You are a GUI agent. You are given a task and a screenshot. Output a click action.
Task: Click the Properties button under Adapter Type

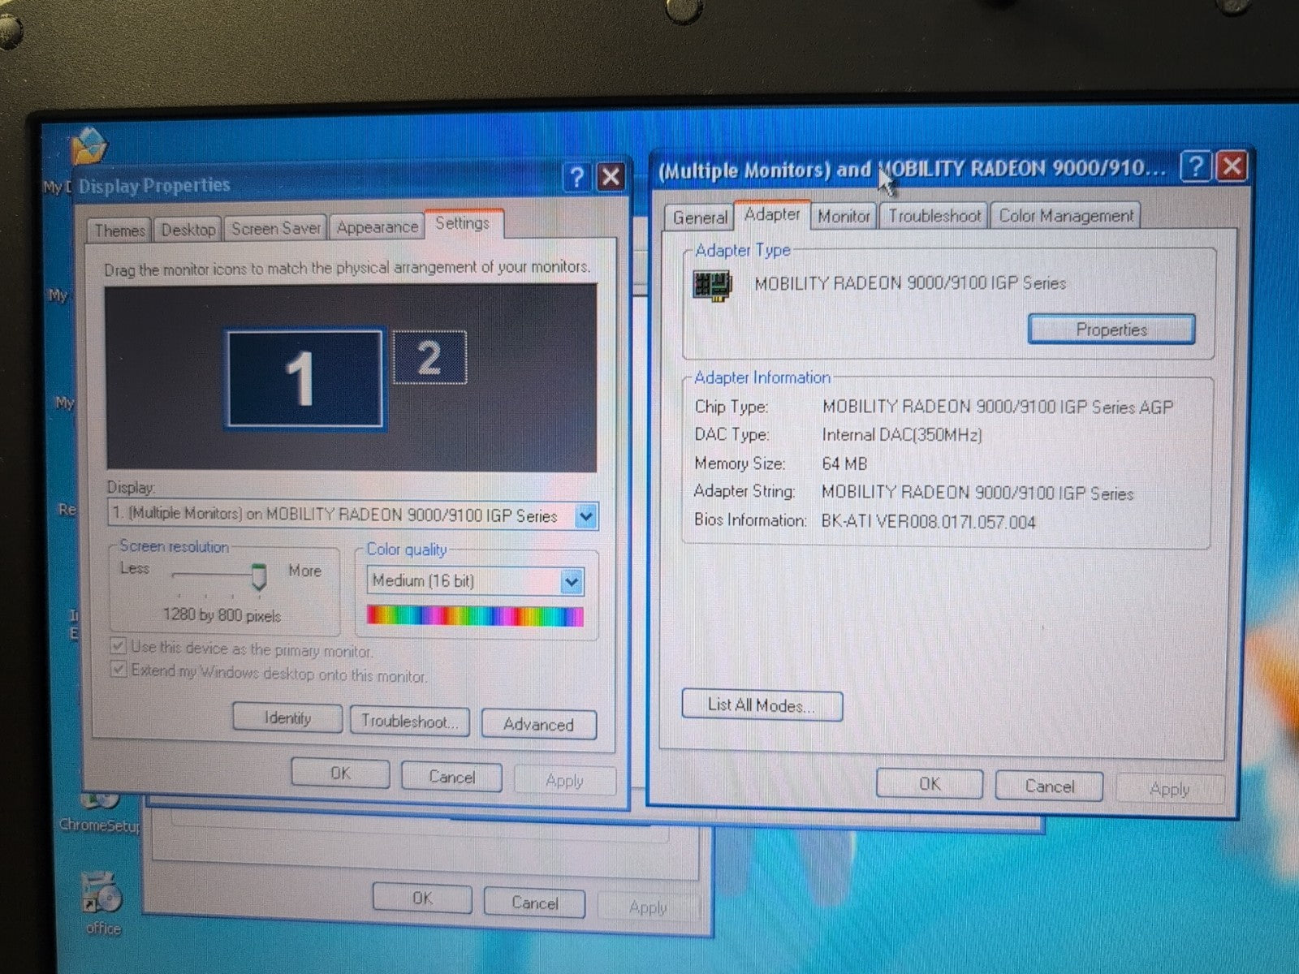[1111, 330]
